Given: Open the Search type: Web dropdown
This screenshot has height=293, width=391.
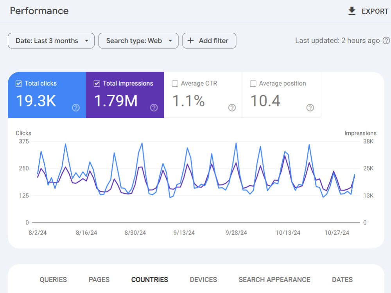Looking at the screenshot, I should point(138,41).
